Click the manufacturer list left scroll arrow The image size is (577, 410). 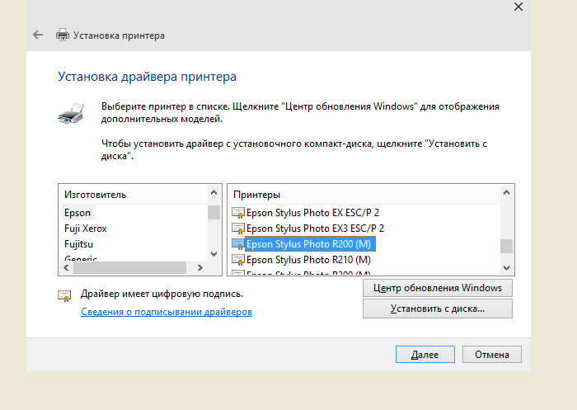point(66,268)
